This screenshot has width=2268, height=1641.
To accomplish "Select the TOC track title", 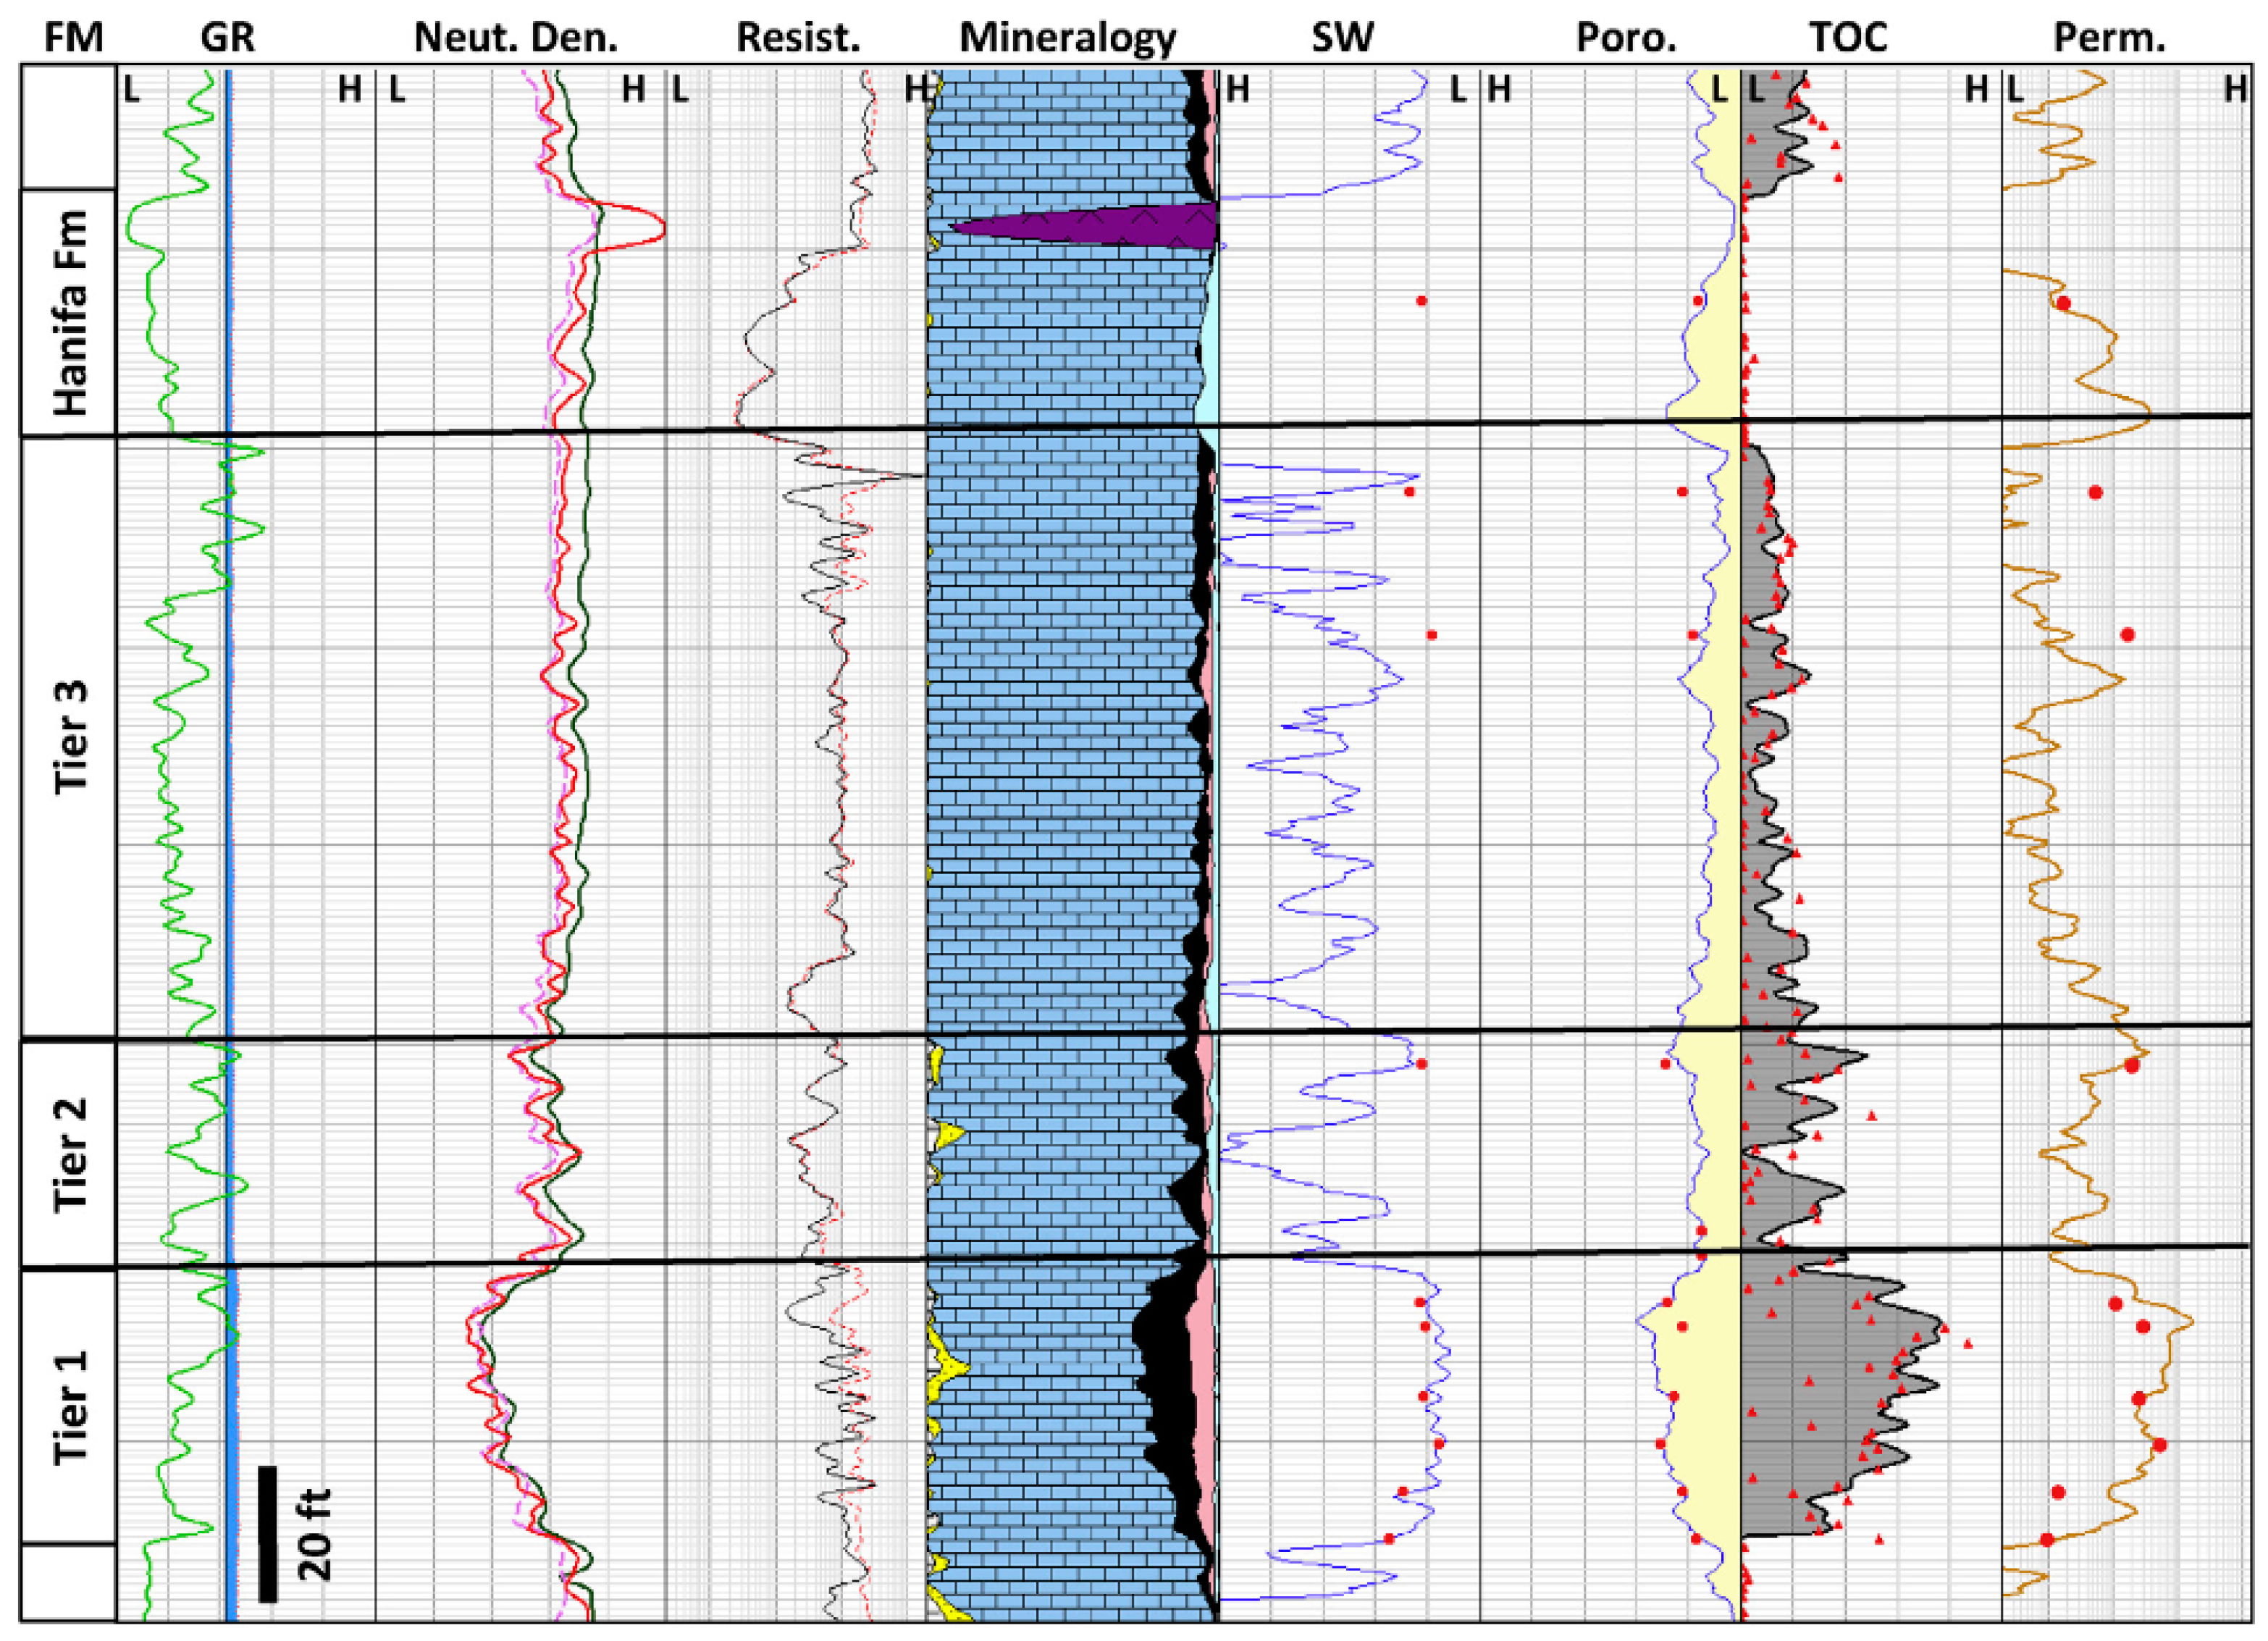I will pyautogui.click(x=1848, y=37).
